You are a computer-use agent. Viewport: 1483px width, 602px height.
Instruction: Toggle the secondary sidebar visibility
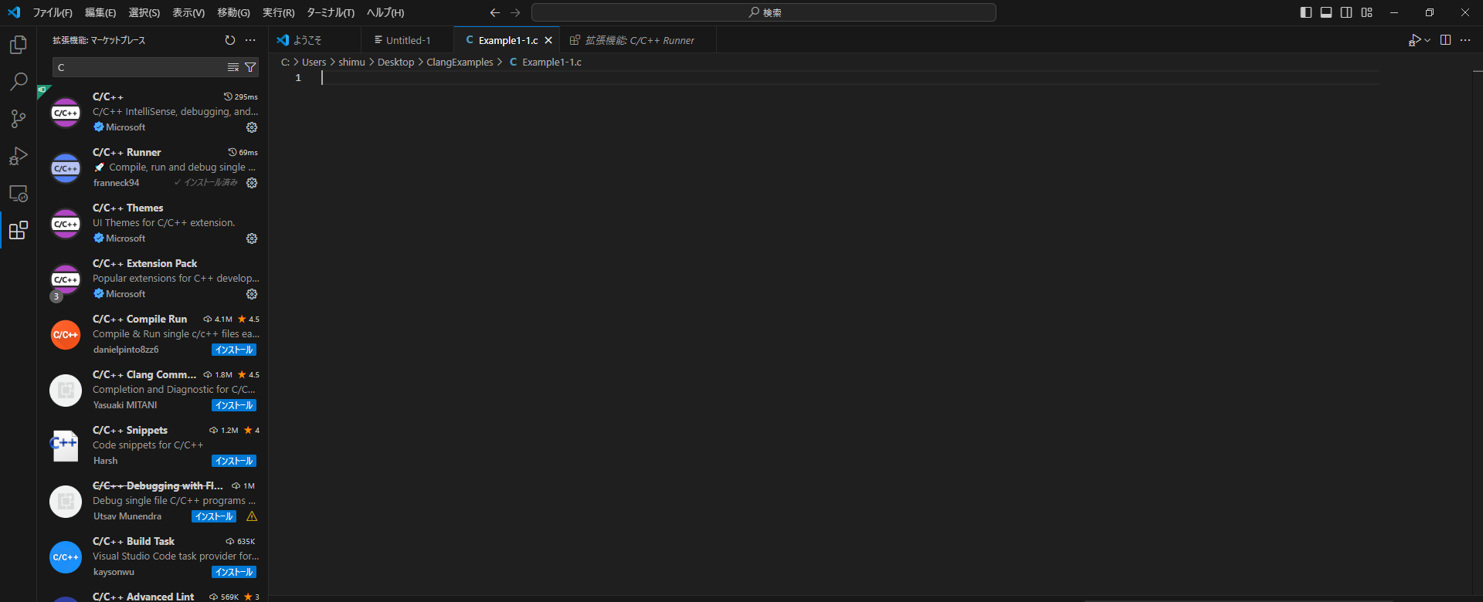1346,12
